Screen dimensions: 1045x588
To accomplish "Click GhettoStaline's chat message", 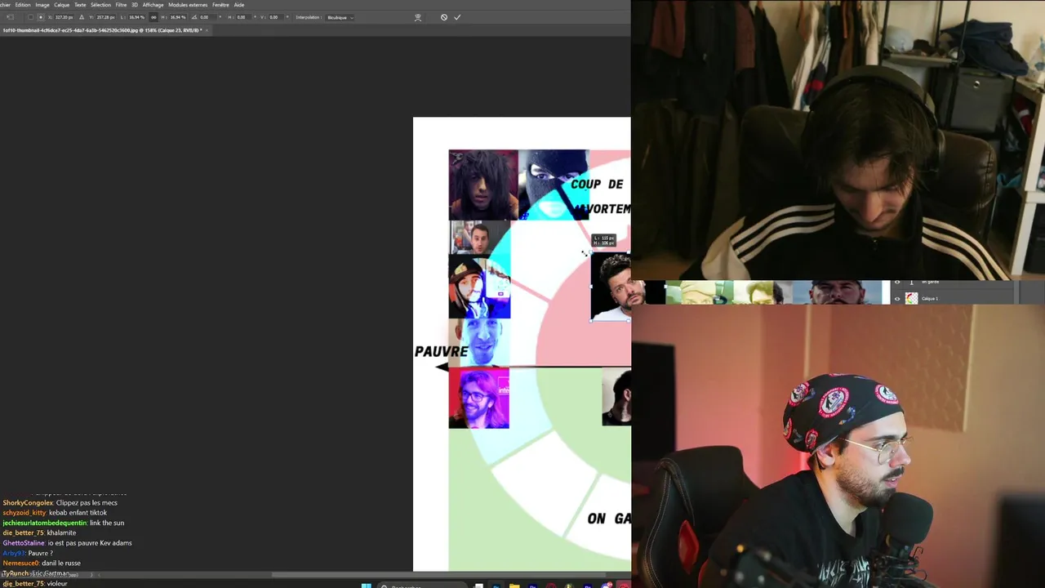I will coord(67,543).
